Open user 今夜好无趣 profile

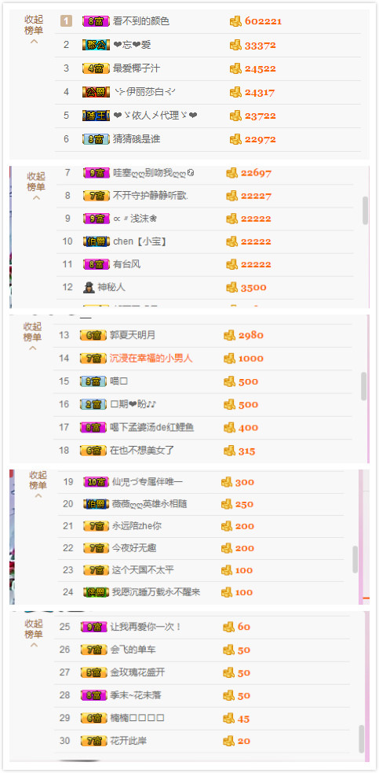(x=134, y=548)
